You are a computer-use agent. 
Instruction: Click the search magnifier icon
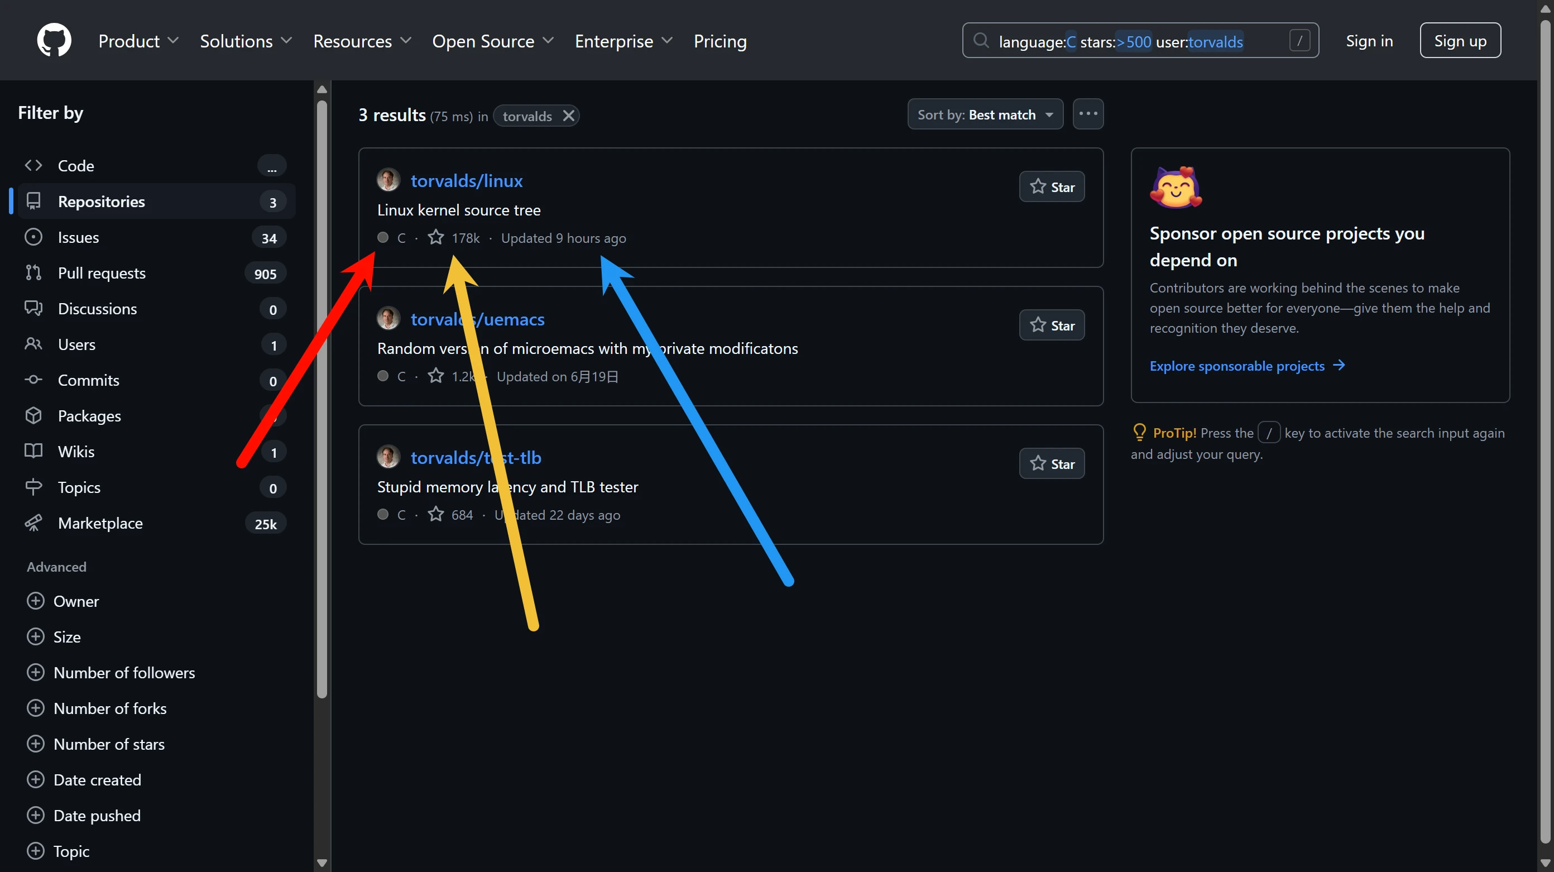tap(981, 40)
